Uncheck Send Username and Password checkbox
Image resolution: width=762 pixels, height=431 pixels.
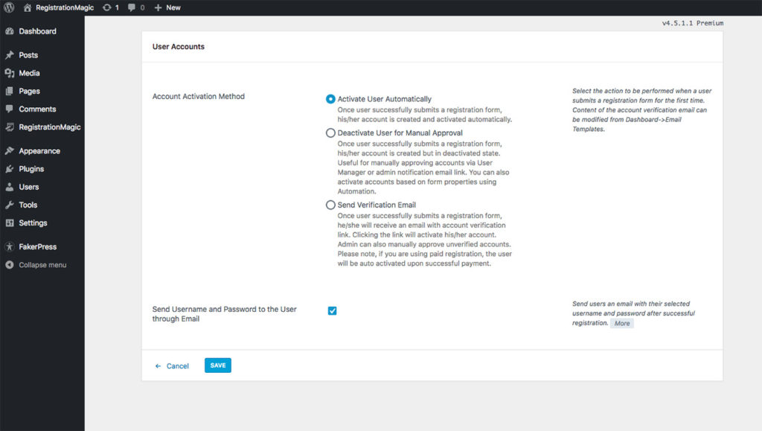332,310
